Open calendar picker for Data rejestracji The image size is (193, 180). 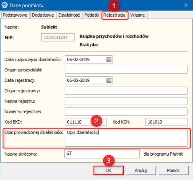[109, 80]
